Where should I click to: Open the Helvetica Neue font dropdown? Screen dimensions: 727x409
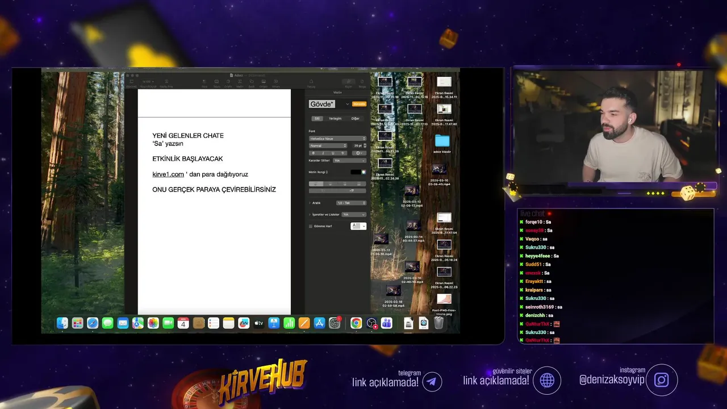click(x=337, y=138)
